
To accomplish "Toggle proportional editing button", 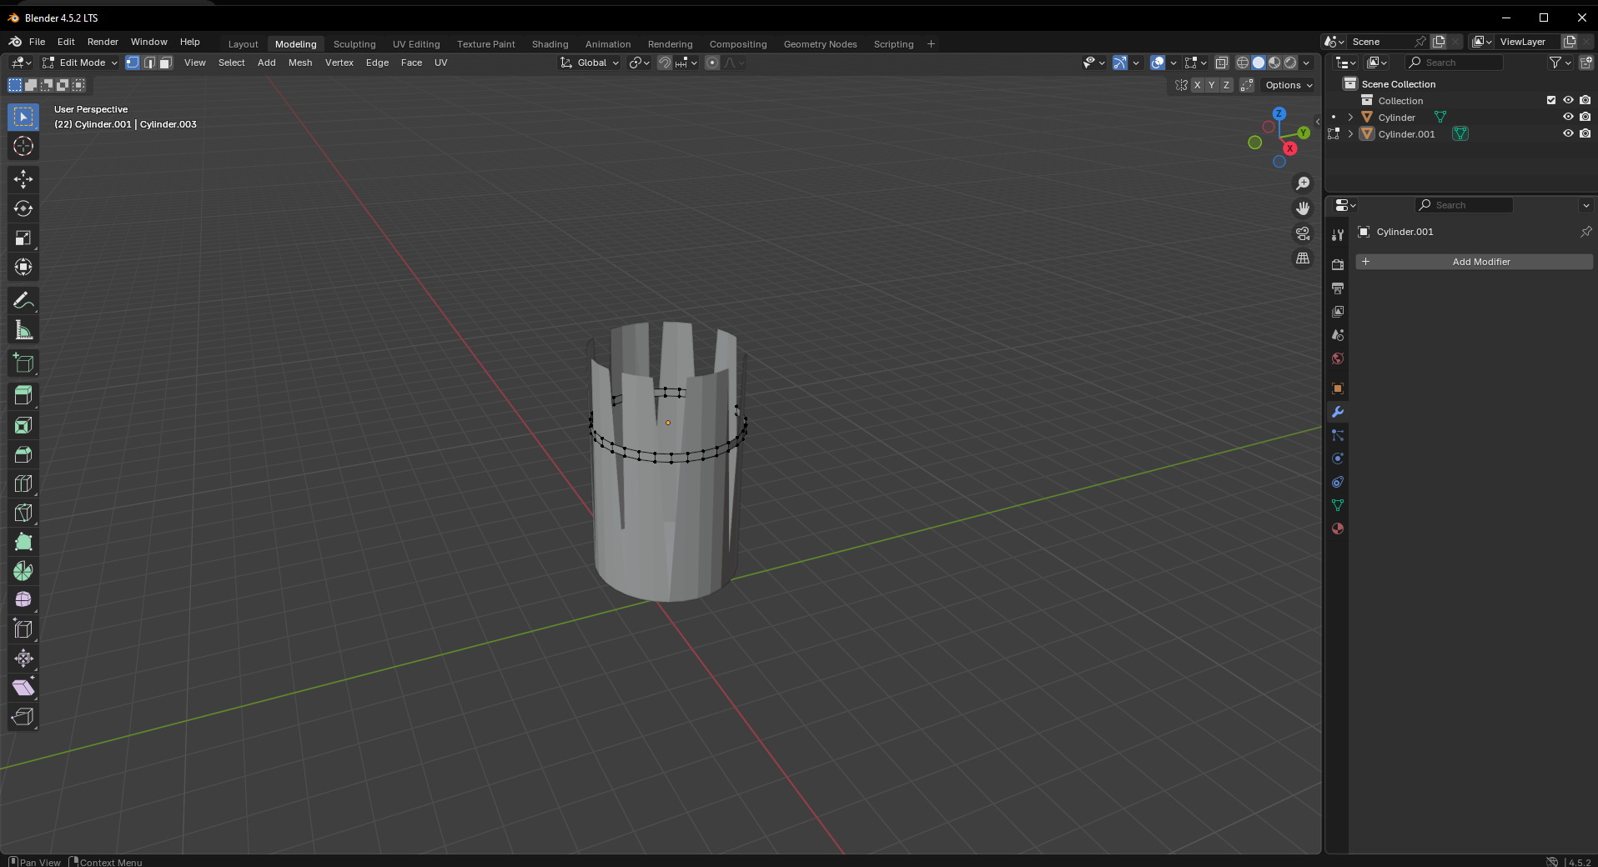I will click(x=712, y=63).
